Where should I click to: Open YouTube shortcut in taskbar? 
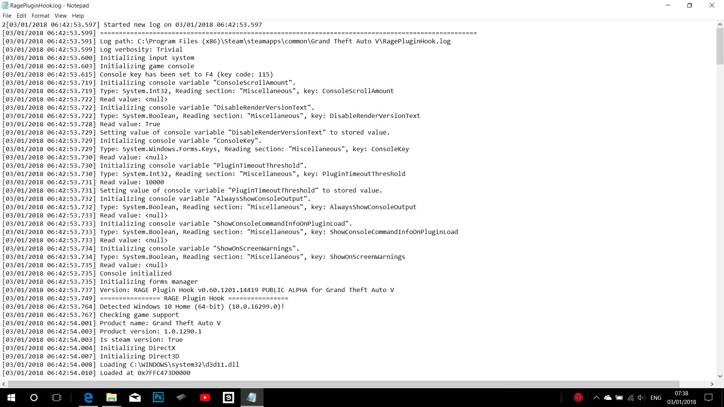coord(205,398)
